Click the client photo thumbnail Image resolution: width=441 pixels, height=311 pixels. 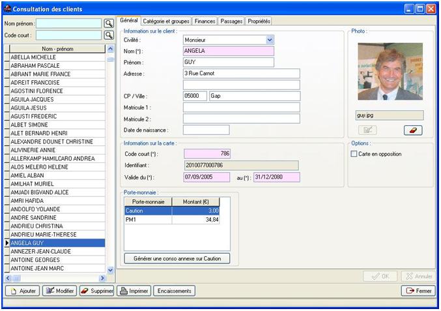[390, 72]
